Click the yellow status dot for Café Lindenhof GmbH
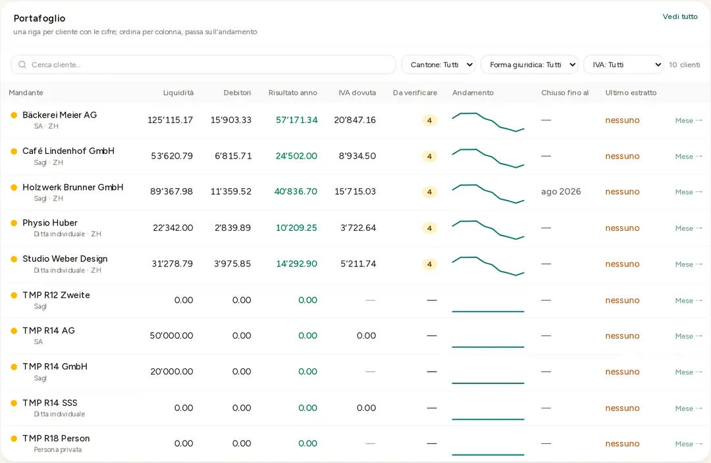The image size is (711, 463). coord(14,151)
